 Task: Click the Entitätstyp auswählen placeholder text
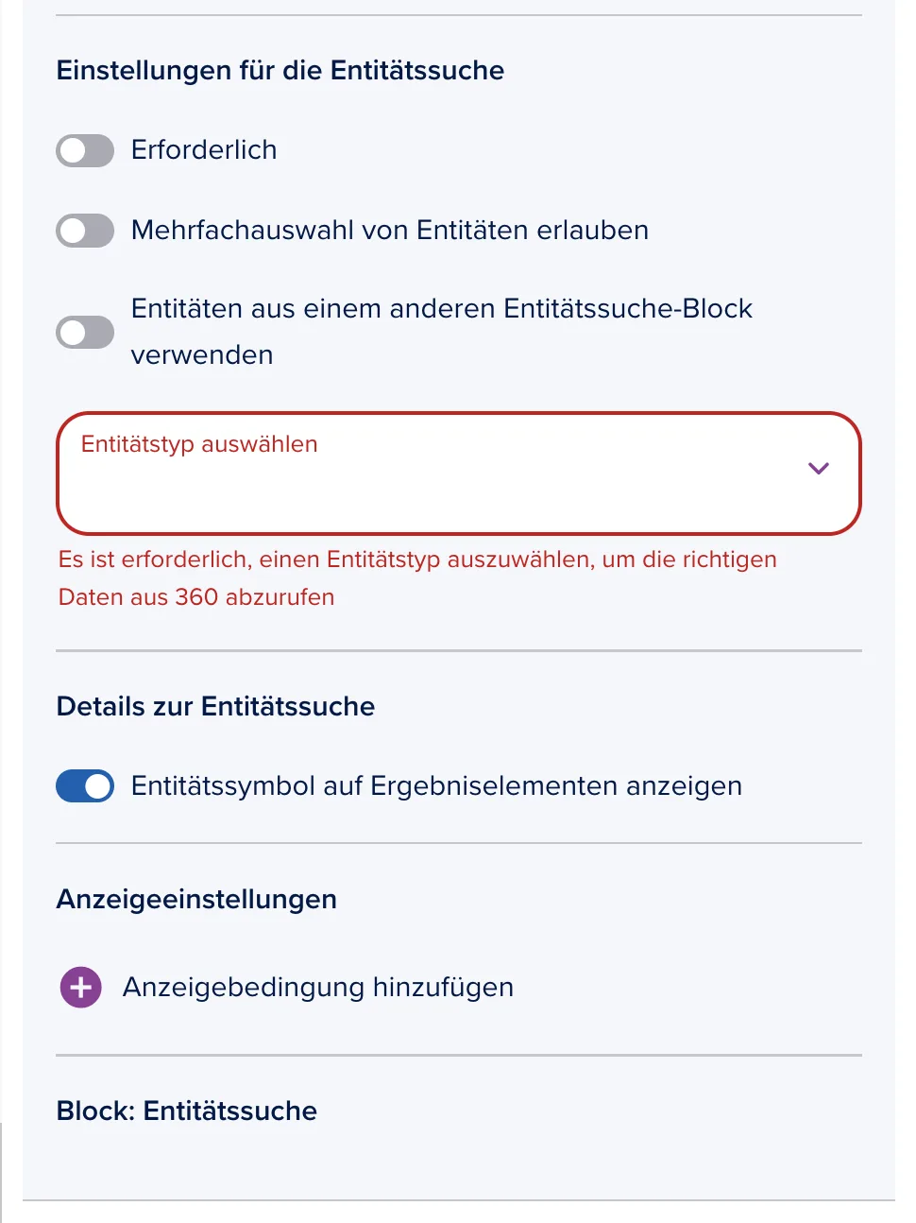(x=199, y=444)
